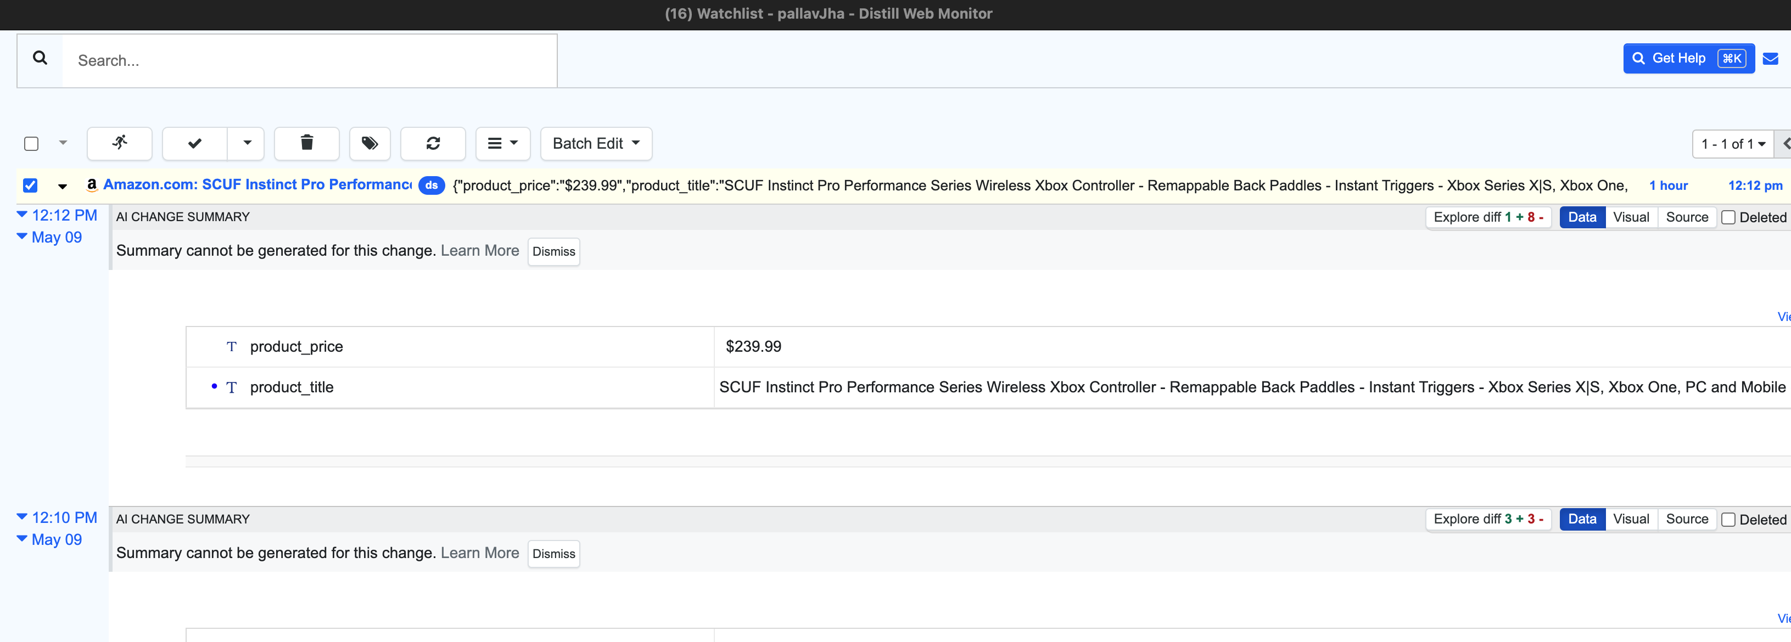Click the search magnifier icon

pyautogui.click(x=40, y=58)
